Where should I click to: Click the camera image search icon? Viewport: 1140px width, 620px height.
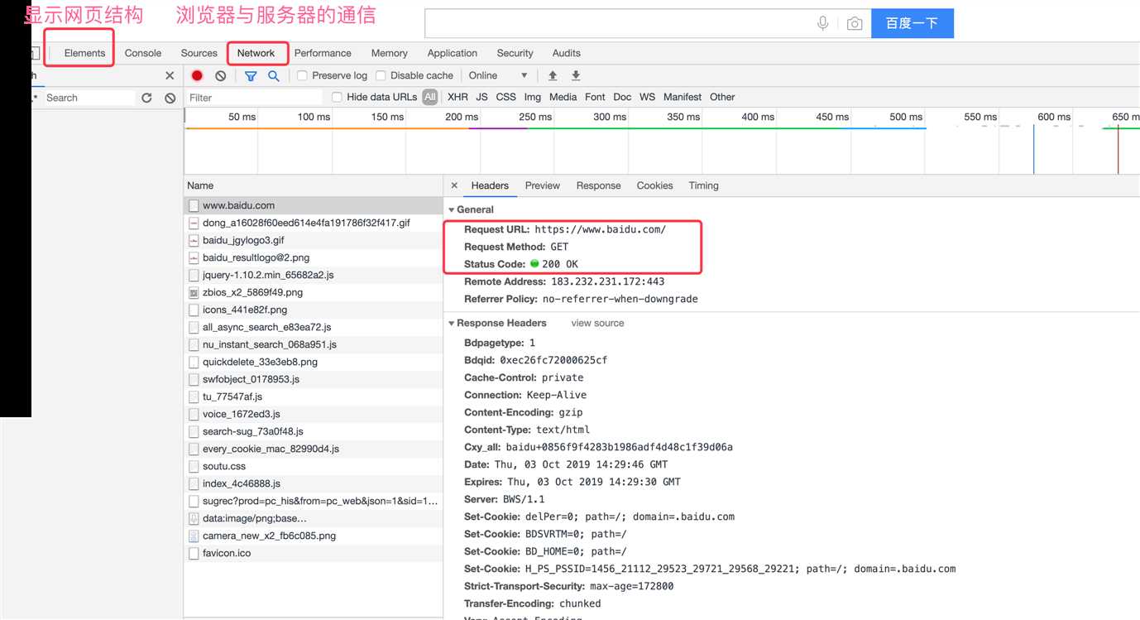(855, 24)
